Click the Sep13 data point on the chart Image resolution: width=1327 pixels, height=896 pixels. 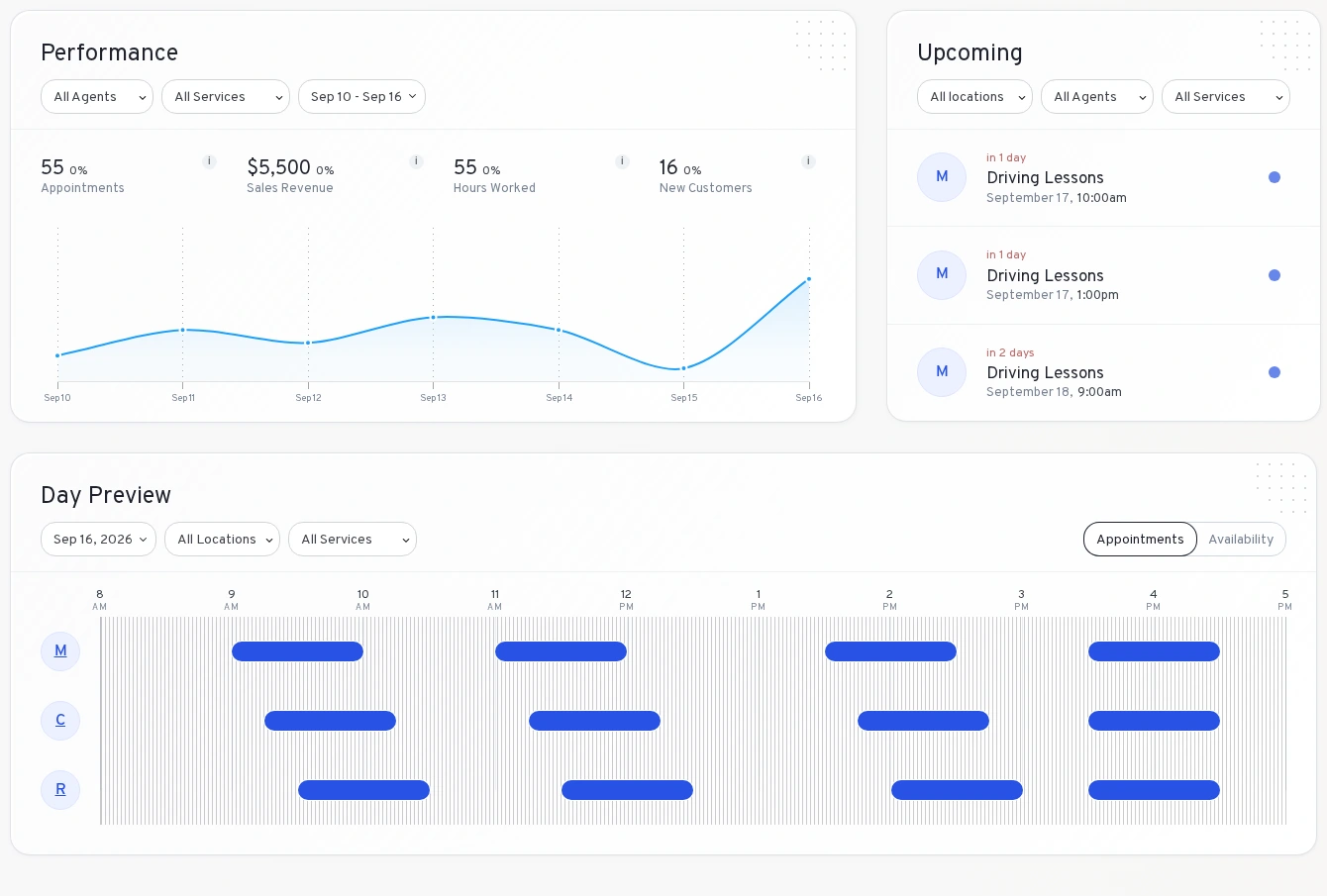click(433, 318)
